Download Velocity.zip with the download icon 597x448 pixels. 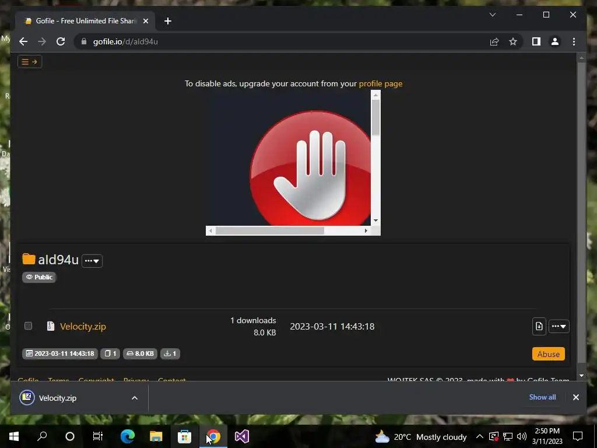(x=539, y=326)
